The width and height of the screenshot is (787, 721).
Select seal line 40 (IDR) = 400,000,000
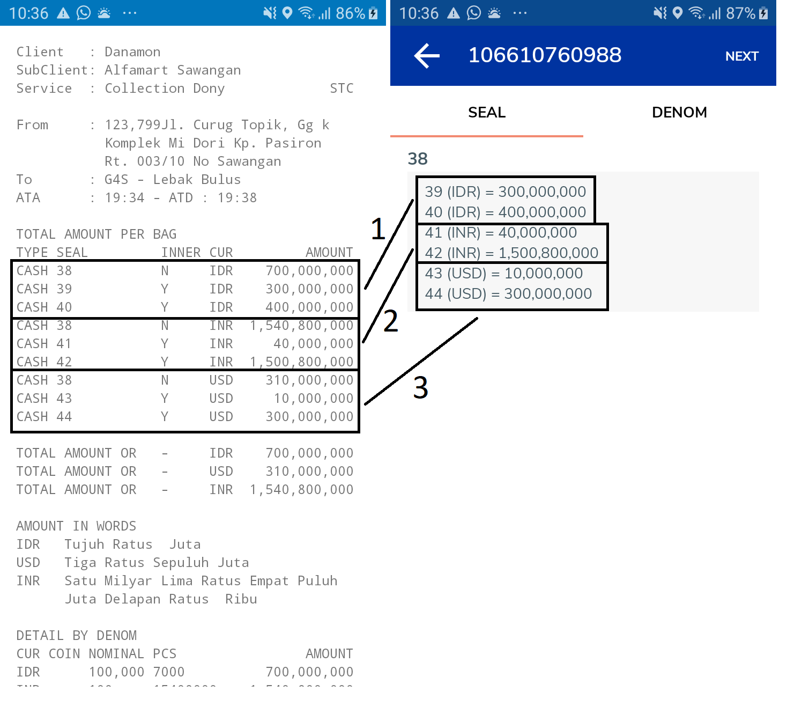coord(505,212)
